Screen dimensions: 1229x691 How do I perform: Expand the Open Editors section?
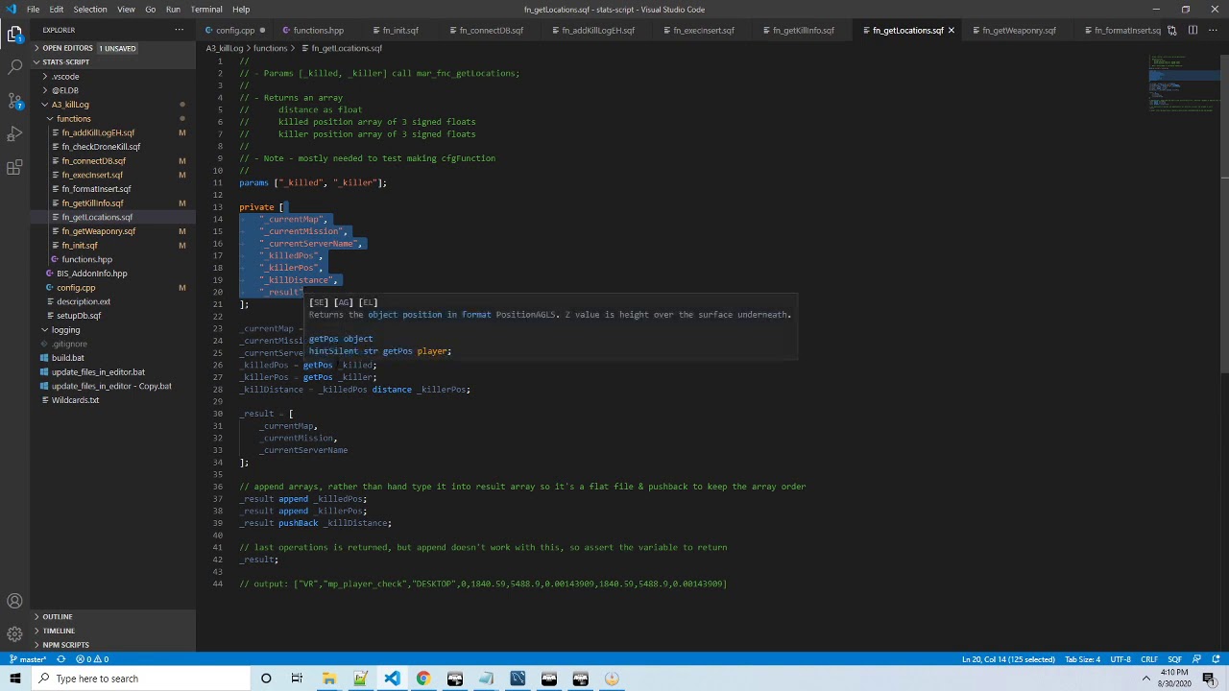coord(113,48)
